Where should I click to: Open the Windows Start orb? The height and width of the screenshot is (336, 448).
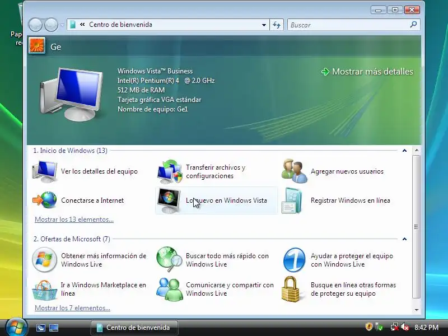(16, 327)
